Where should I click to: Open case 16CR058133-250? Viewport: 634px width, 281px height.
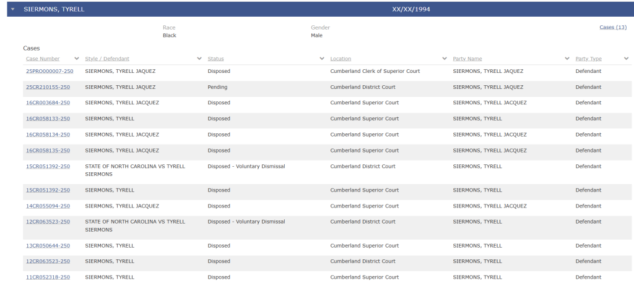[48, 119]
